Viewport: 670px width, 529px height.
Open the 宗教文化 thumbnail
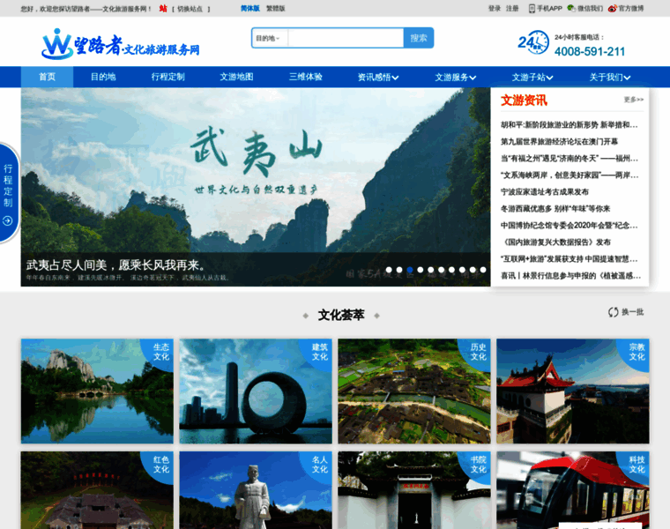pyautogui.click(x=572, y=391)
